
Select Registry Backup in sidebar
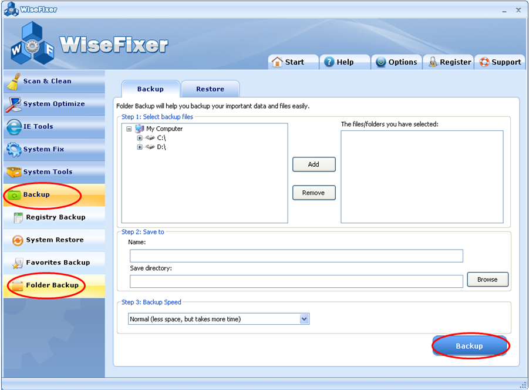click(55, 217)
